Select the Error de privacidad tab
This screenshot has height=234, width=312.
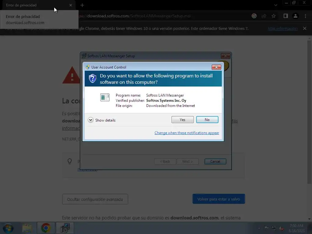[38, 5]
